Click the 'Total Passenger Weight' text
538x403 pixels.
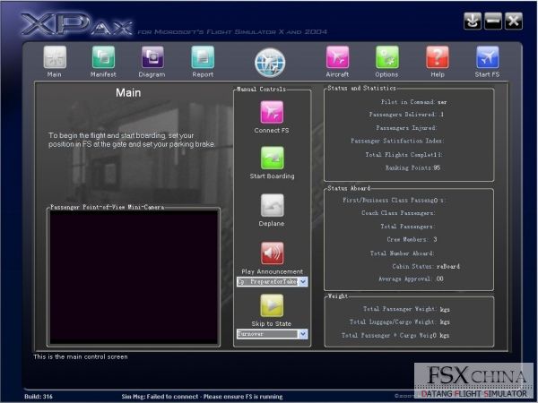pyautogui.click(x=400, y=309)
